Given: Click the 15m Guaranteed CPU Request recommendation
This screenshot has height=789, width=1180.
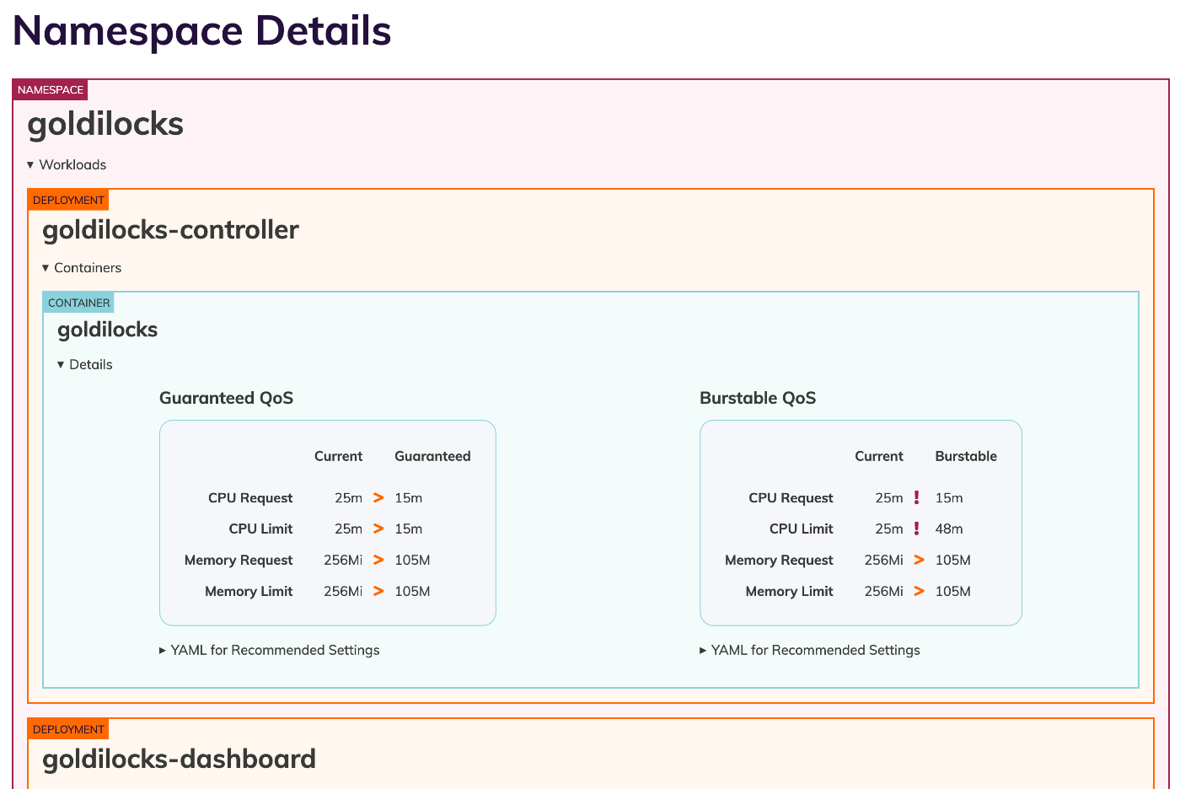Looking at the screenshot, I should (409, 497).
